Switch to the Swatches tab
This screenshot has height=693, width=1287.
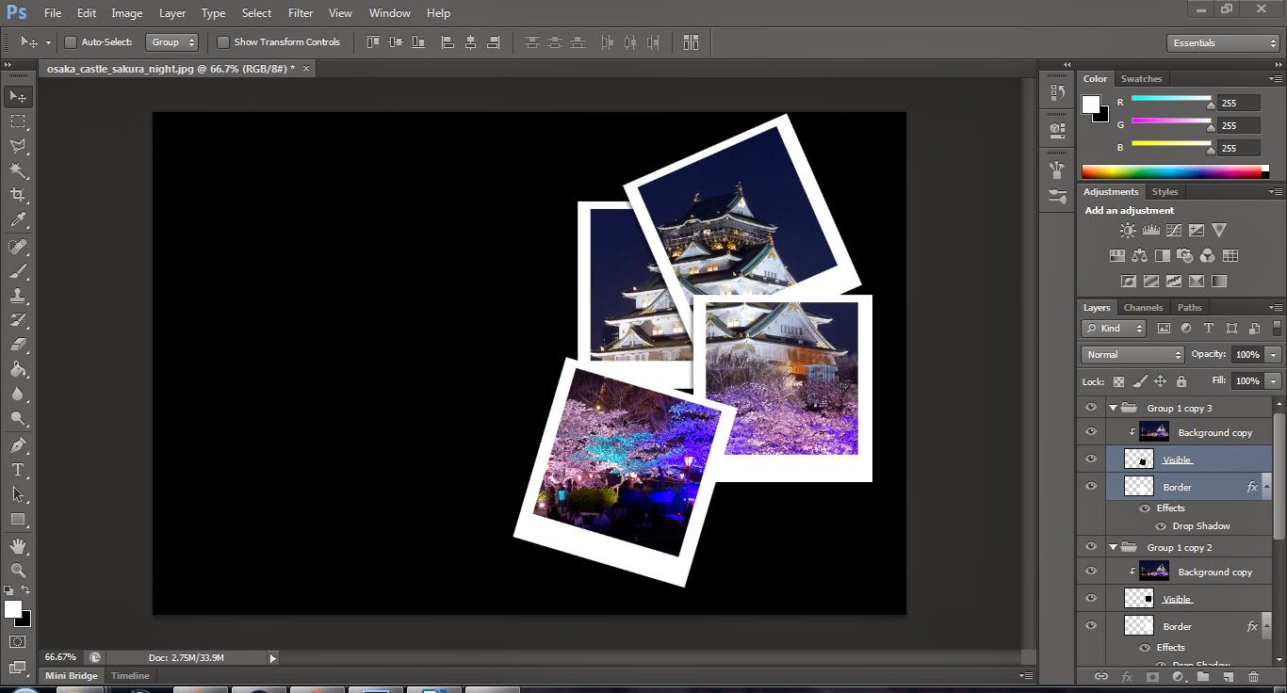[1141, 79]
